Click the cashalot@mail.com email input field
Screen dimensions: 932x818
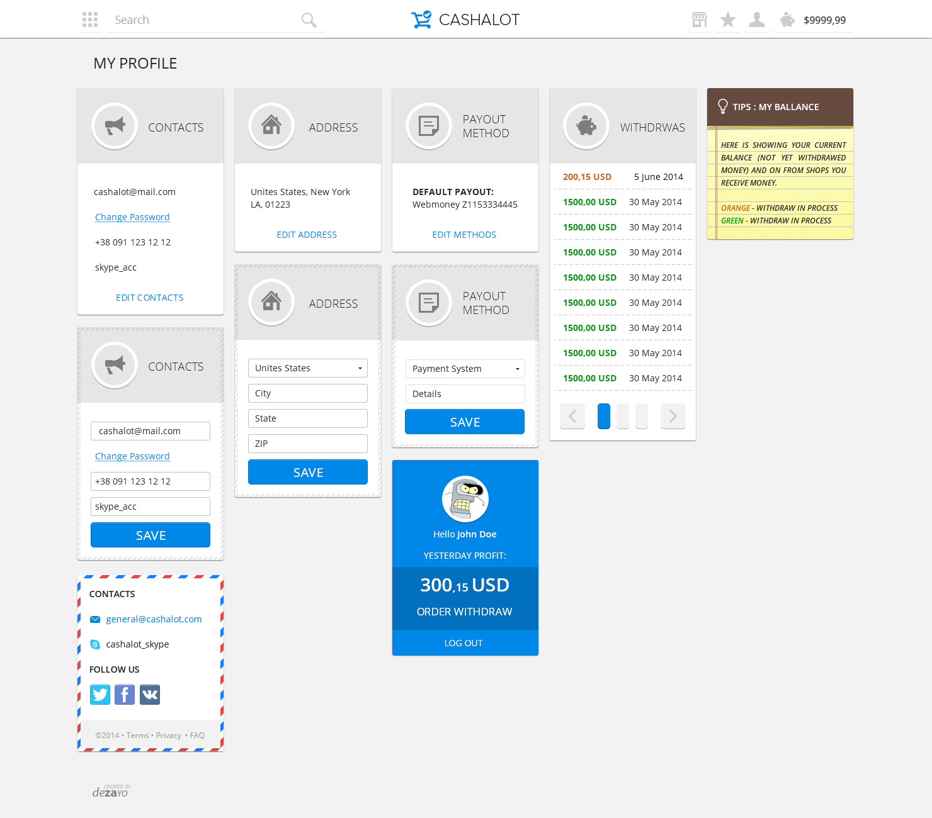click(x=151, y=431)
